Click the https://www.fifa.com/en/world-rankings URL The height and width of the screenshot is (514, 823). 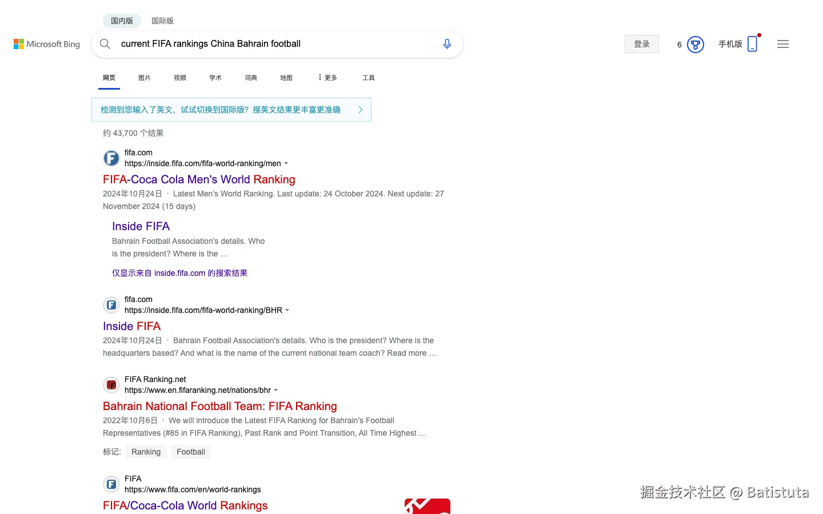pyautogui.click(x=193, y=489)
